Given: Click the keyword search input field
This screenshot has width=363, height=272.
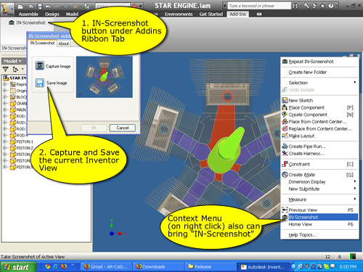Looking at the screenshot, I should point(259,6).
